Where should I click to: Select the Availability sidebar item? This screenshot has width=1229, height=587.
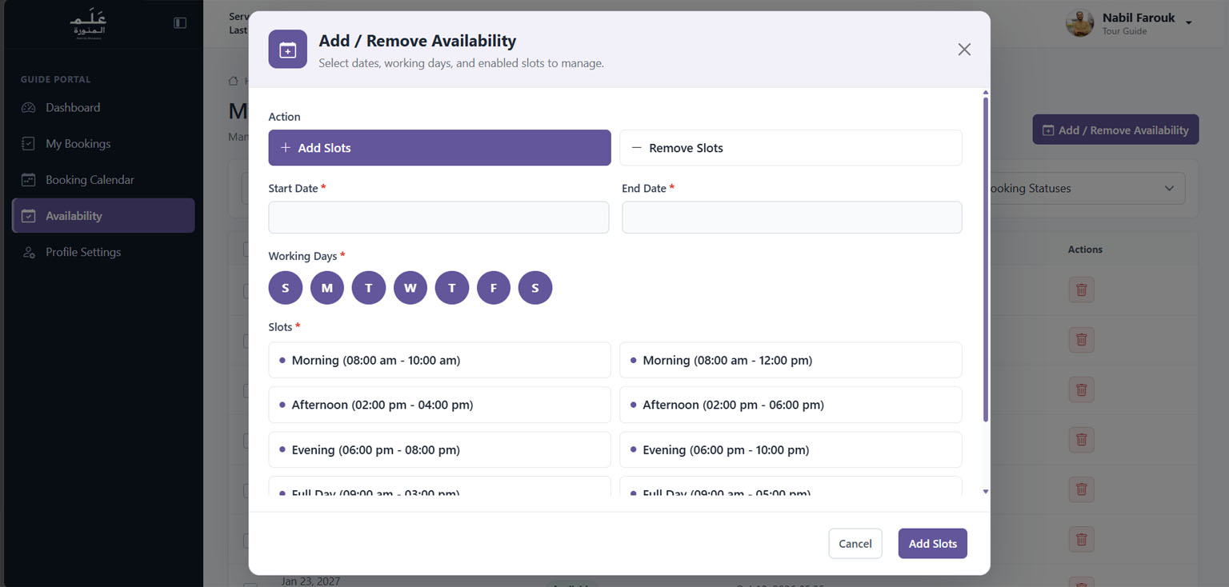[103, 216]
